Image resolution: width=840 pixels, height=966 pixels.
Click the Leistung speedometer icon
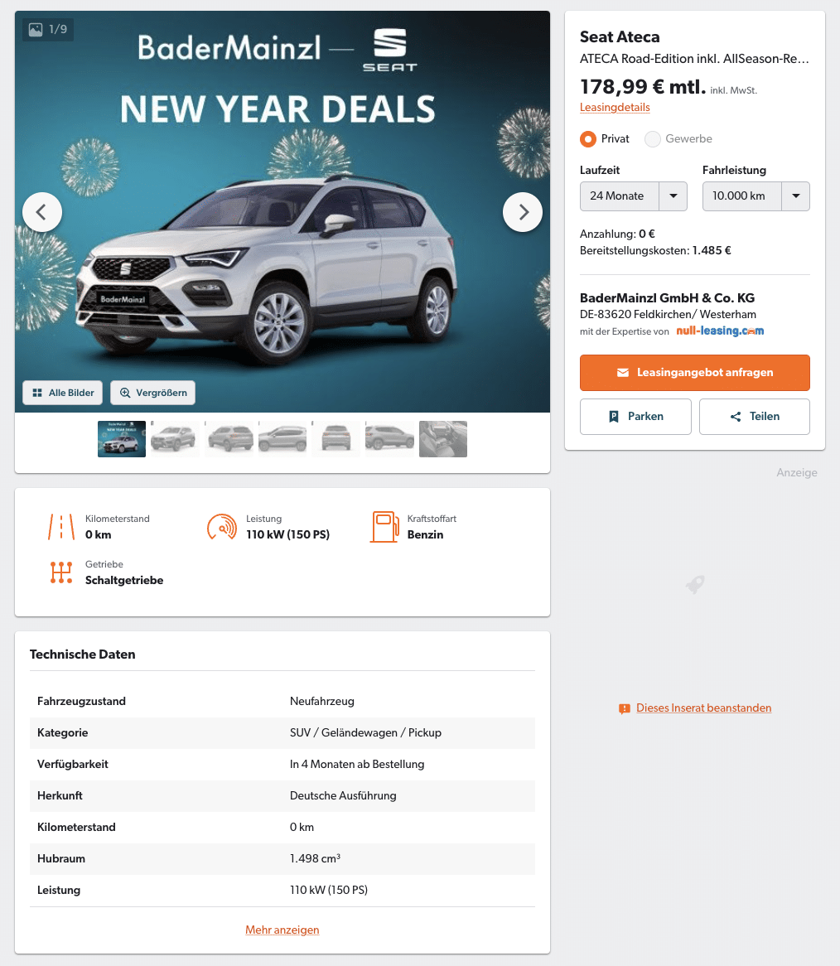[222, 527]
